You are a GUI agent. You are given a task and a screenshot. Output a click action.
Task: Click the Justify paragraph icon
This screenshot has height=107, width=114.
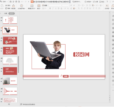[87, 8]
